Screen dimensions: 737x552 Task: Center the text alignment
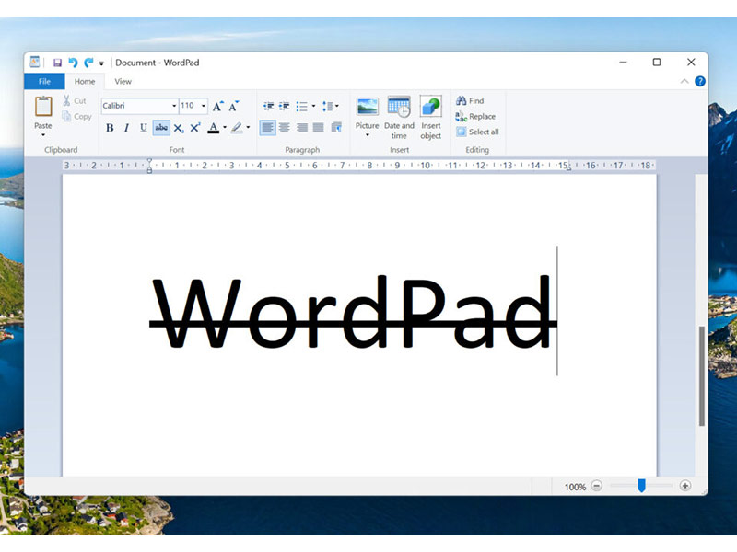coord(285,127)
